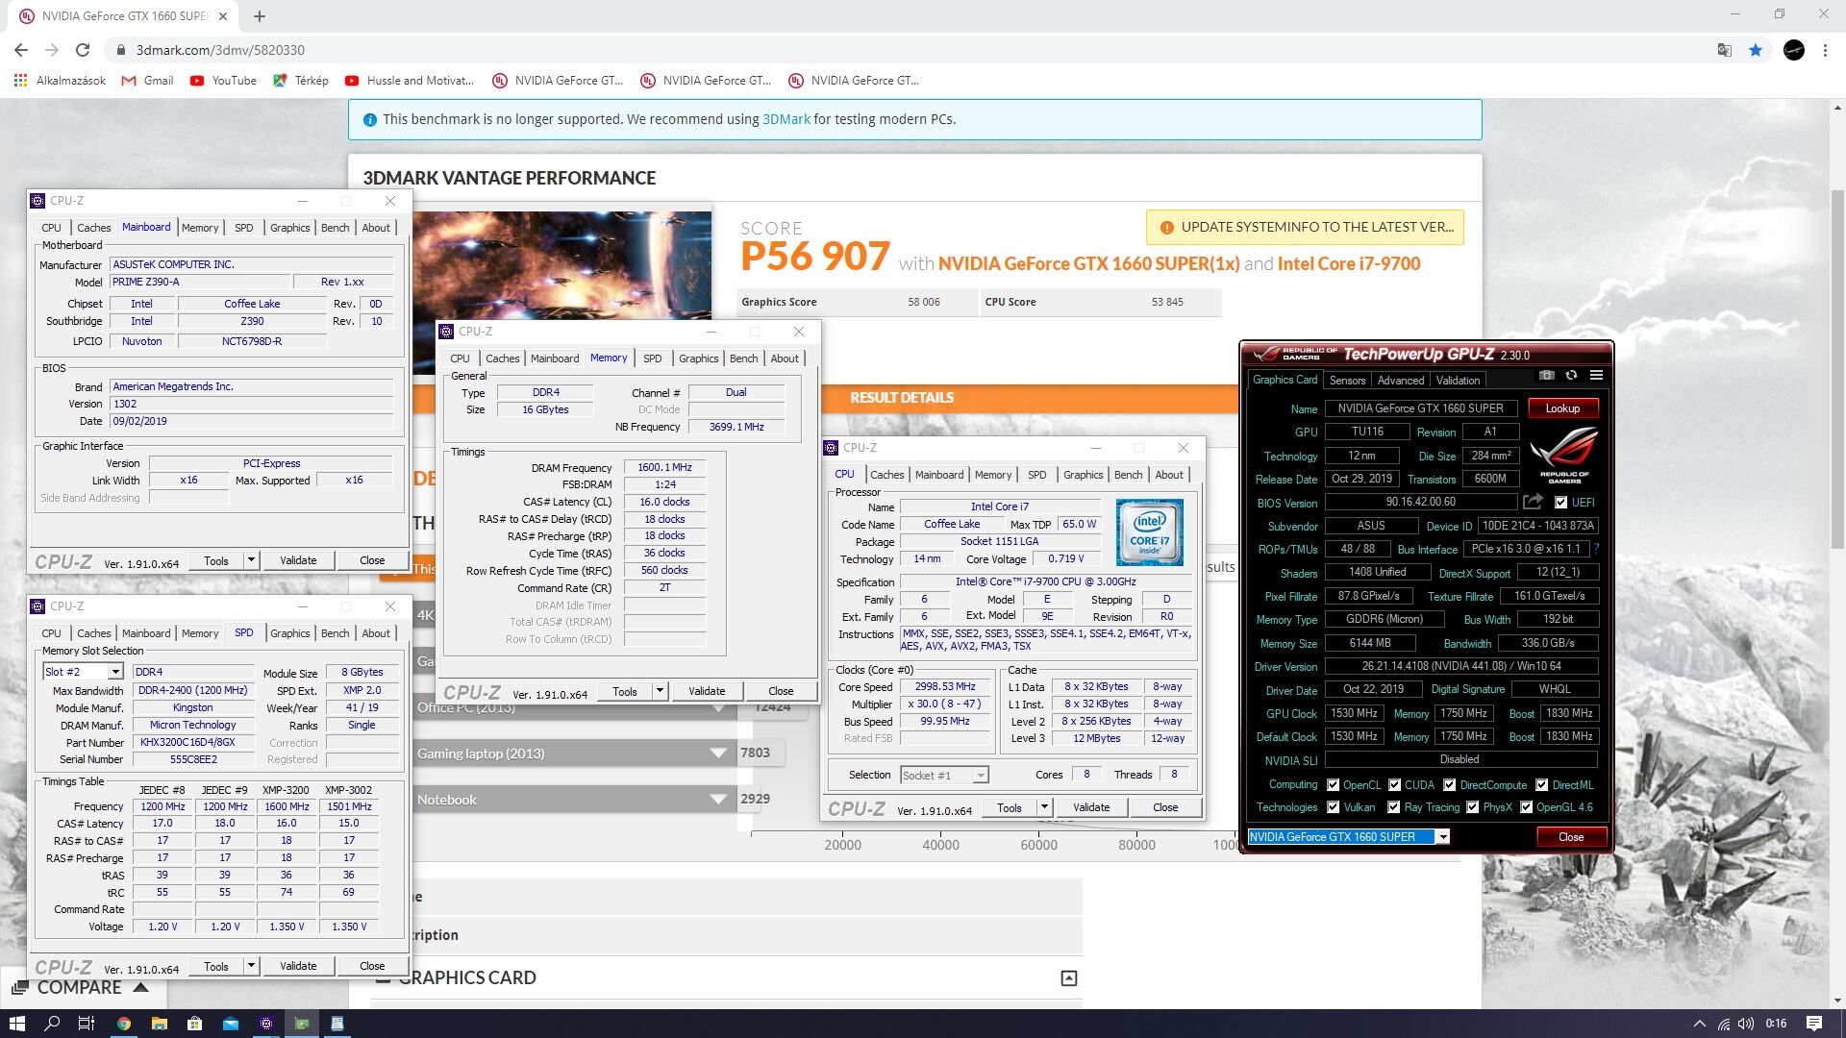Expand the Gaming laptop (2013) comparison row

717,754
